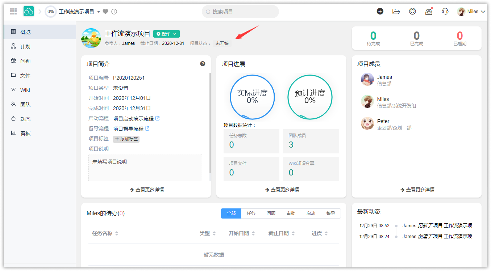Select 计划 in the sidebar

click(x=25, y=47)
